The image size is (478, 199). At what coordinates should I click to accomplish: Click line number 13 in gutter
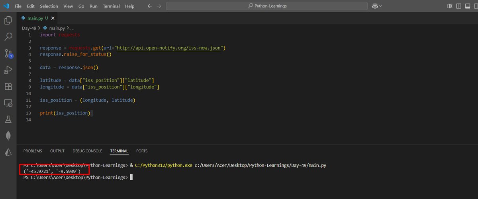(29, 113)
